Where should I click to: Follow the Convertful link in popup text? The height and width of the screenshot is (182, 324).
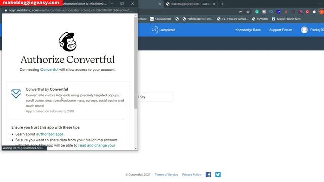click(x=50, y=70)
